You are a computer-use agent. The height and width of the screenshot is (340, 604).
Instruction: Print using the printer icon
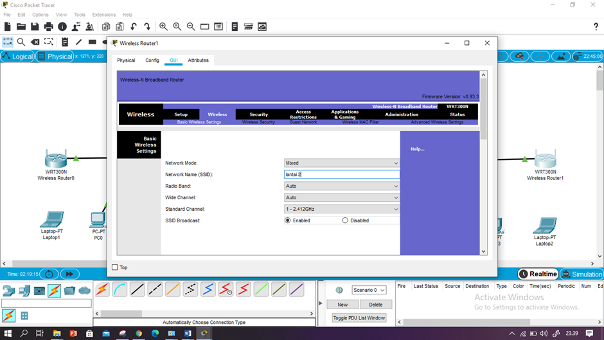49,26
